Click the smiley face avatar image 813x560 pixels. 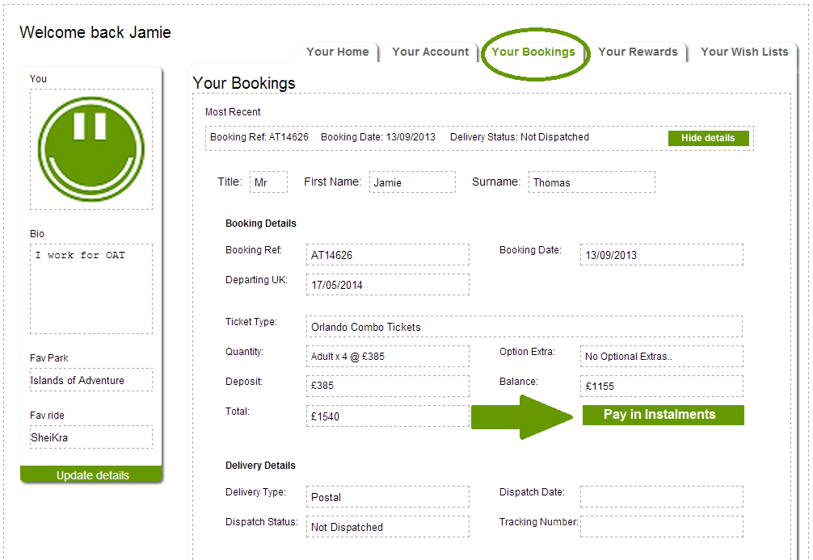[91, 149]
